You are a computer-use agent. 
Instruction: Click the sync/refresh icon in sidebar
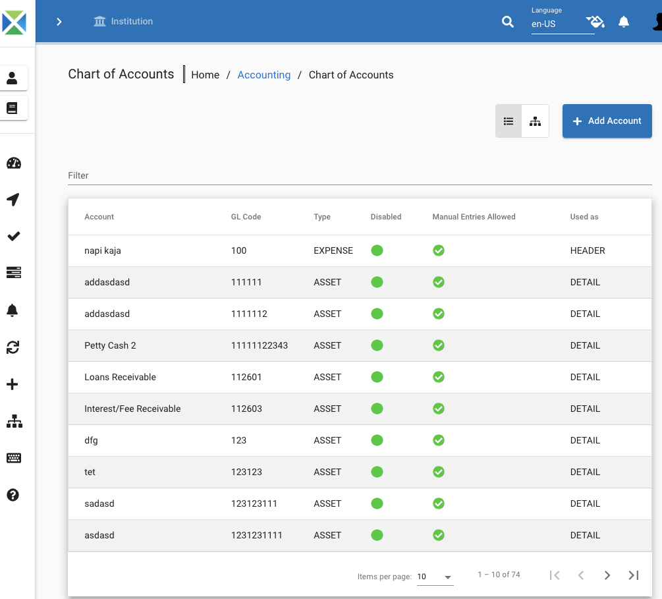pos(13,347)
